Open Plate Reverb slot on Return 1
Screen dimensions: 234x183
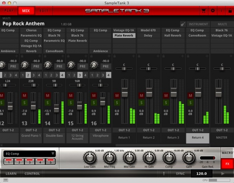click(x=124, y=35)
